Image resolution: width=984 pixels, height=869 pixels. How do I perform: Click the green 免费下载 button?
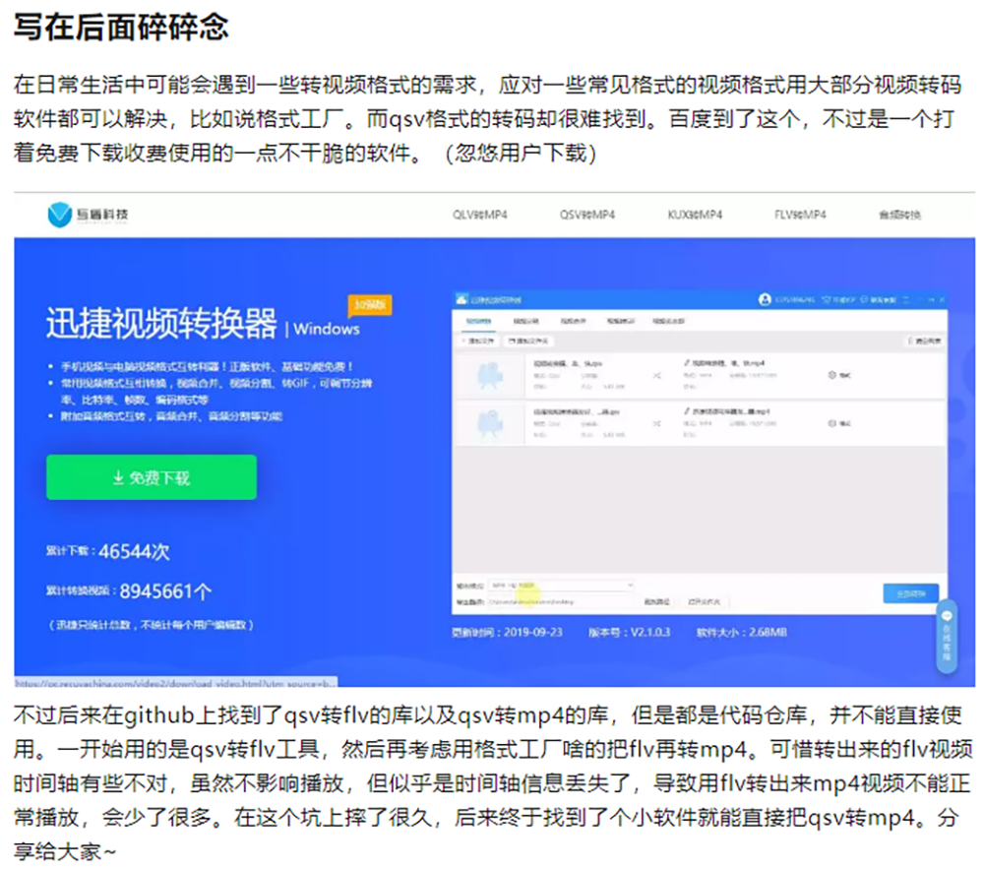point(152,477)
